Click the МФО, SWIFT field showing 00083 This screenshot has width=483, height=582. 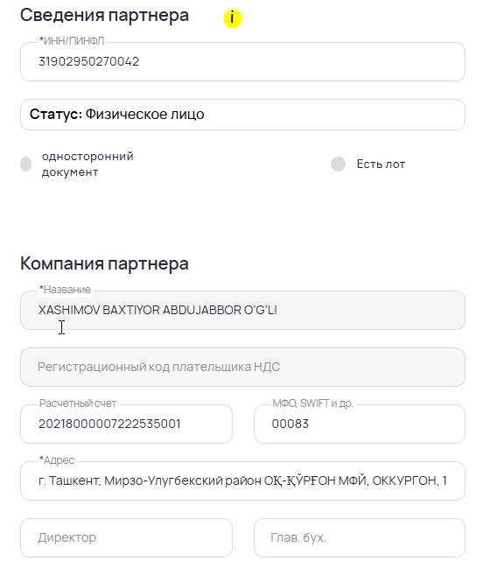(x=360, y=424)
